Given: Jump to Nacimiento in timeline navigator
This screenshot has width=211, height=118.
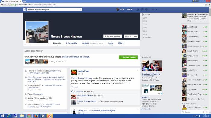Looking at the screenshot, I should (x=147, y=38).
